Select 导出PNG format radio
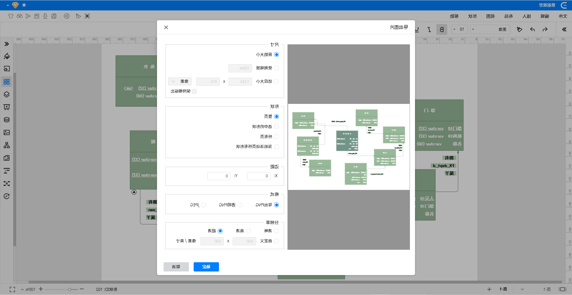This screenshot has height=295, width=572. (x=276, y=205)
